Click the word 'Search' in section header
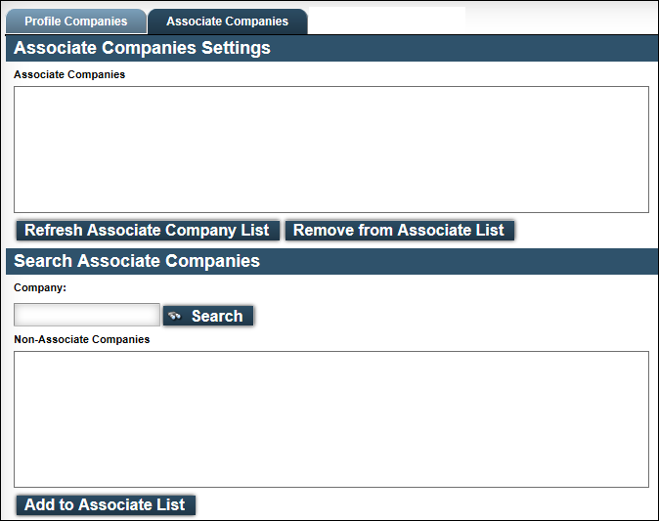This screenshot has width=659, height=521. point(43,261)
